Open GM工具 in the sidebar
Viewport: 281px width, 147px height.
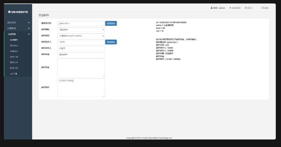14,74
